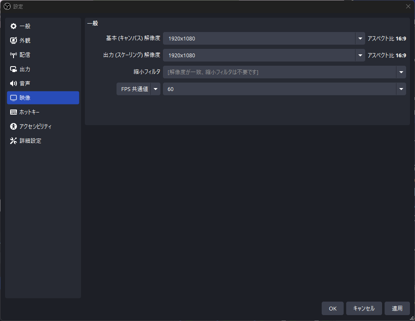
Task: Click アスペクト比 16:9 beside base resolution
Action: pos(387,39)
